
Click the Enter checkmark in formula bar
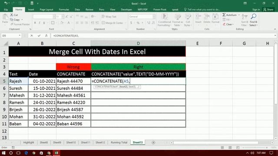39,36
